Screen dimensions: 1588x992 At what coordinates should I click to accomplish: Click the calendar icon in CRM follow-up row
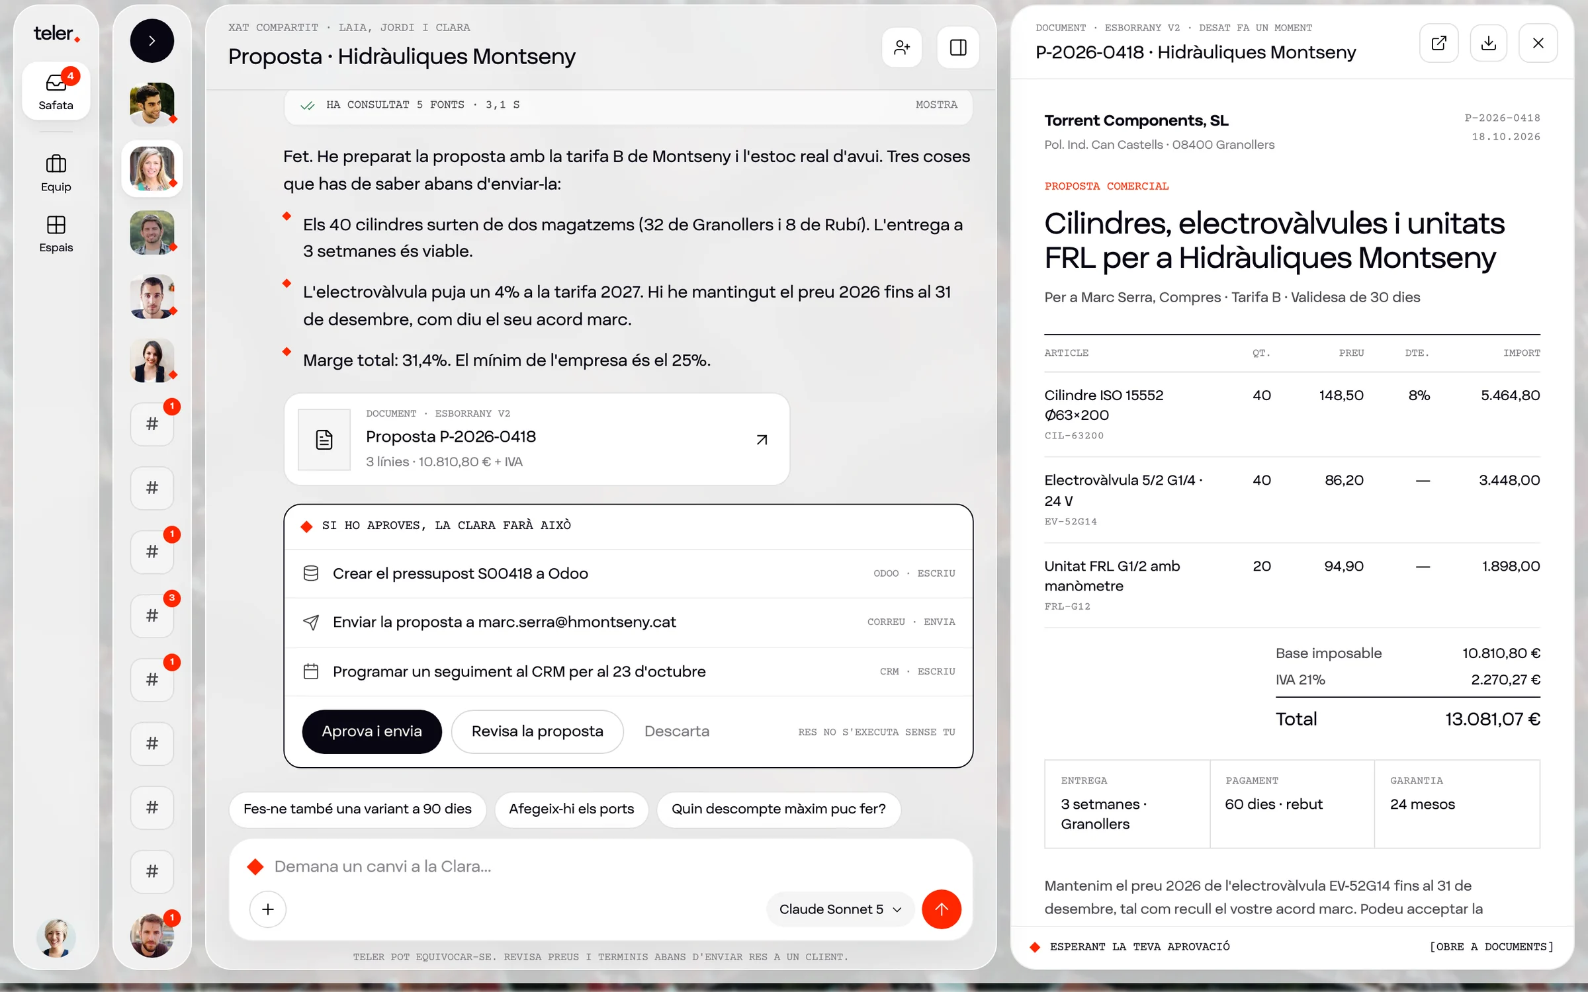311,671
